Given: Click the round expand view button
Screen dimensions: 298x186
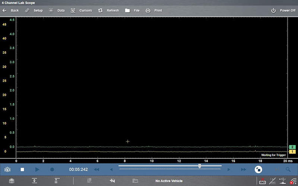Looking at the screenshot, I should coord(258,169).
